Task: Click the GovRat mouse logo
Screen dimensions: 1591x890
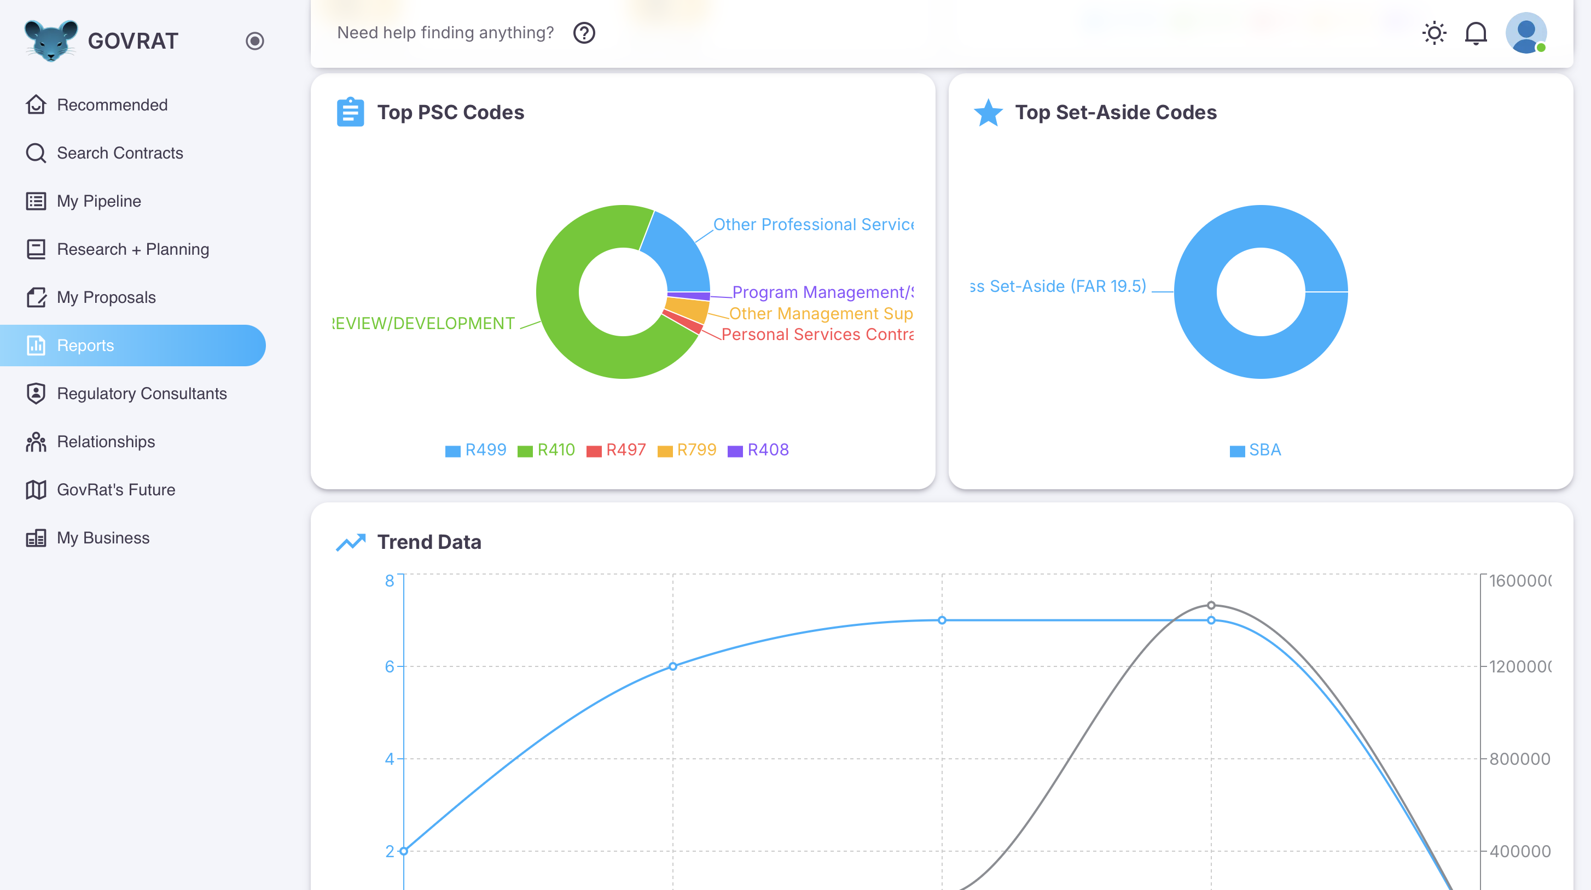Action: tap(51, 41)
